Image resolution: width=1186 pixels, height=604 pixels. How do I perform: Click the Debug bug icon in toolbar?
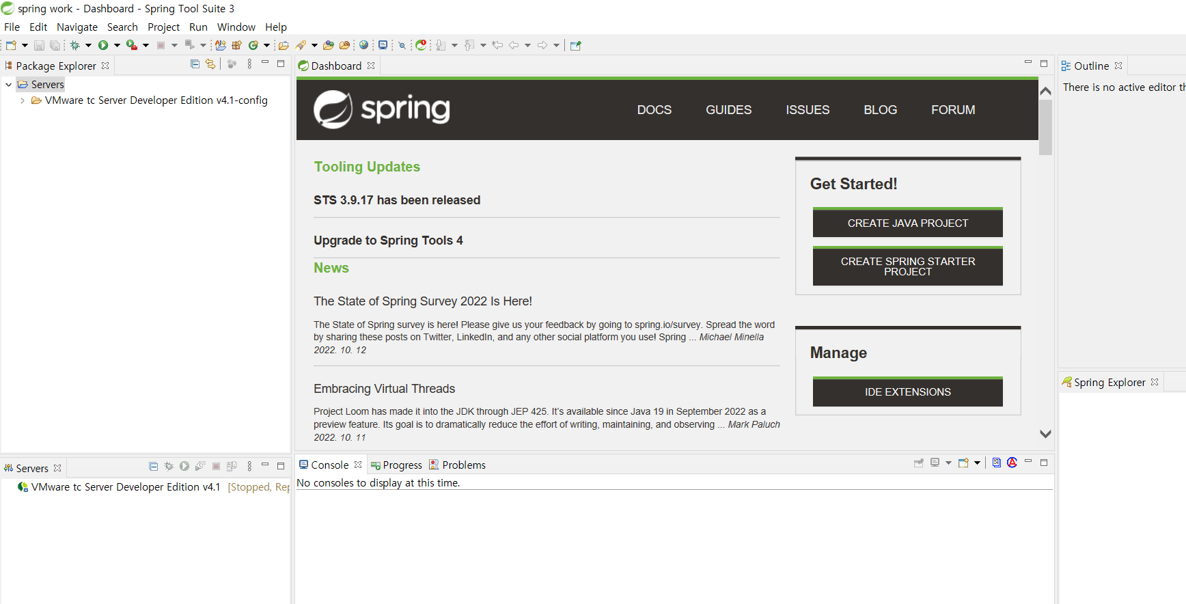click(x=75, y=45)
